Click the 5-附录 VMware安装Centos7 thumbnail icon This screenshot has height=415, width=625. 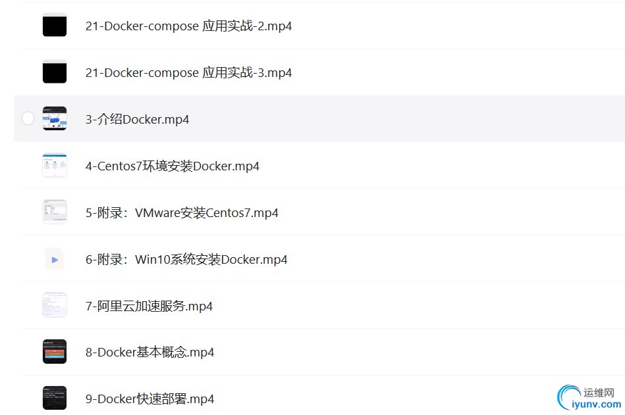pyautogui.click(x=55, y=212)
